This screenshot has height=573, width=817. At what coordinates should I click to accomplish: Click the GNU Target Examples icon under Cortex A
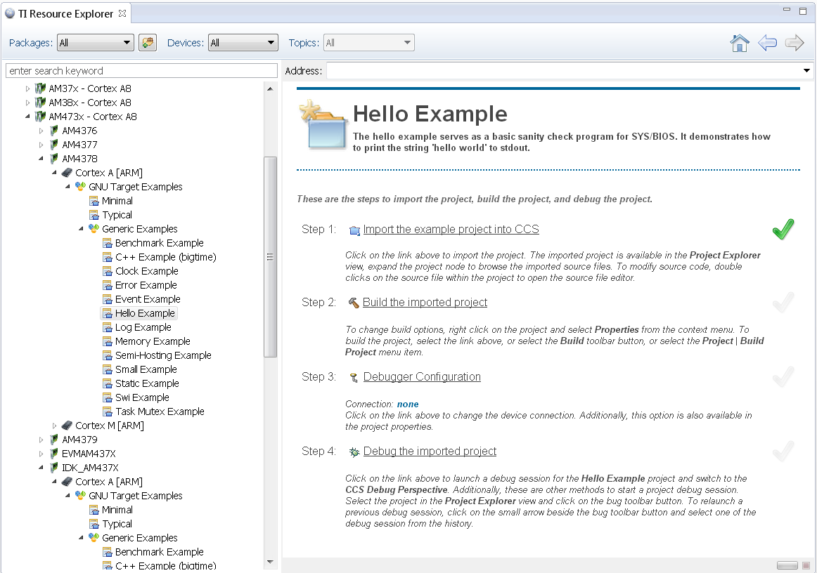(x=79, y=186)
